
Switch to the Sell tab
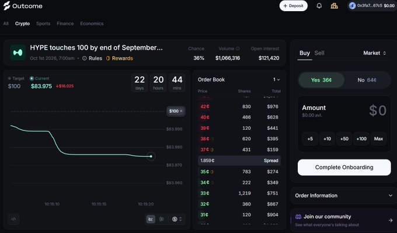tap(319, 53)
